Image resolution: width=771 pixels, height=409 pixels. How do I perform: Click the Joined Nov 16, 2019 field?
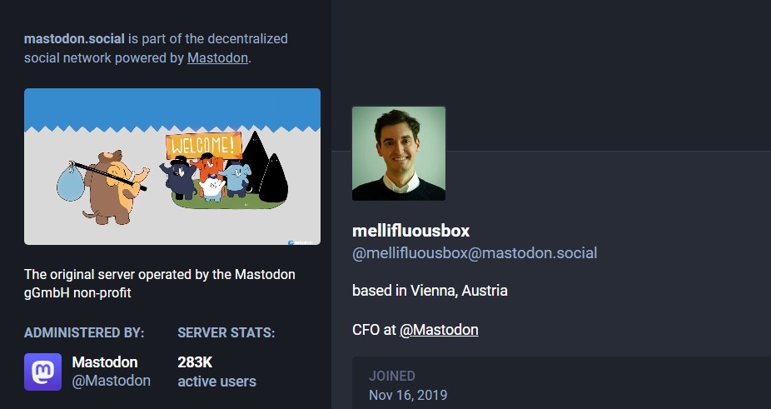click(561, 383)
